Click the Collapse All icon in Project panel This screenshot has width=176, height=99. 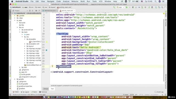(32, 10)
